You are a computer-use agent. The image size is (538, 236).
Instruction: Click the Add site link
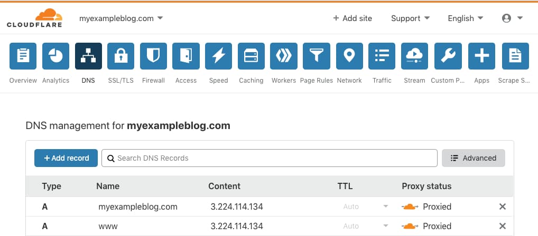pos(353,18)
